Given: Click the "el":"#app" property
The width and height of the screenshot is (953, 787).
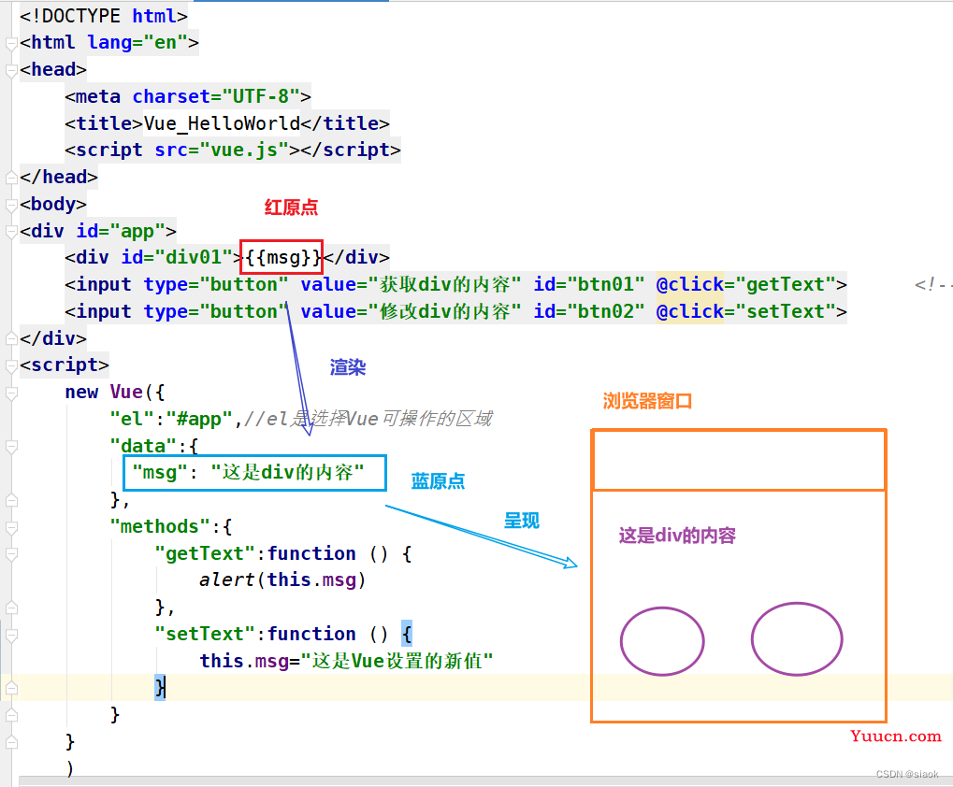Looking at the screenshot, I should tap(171, 419).
